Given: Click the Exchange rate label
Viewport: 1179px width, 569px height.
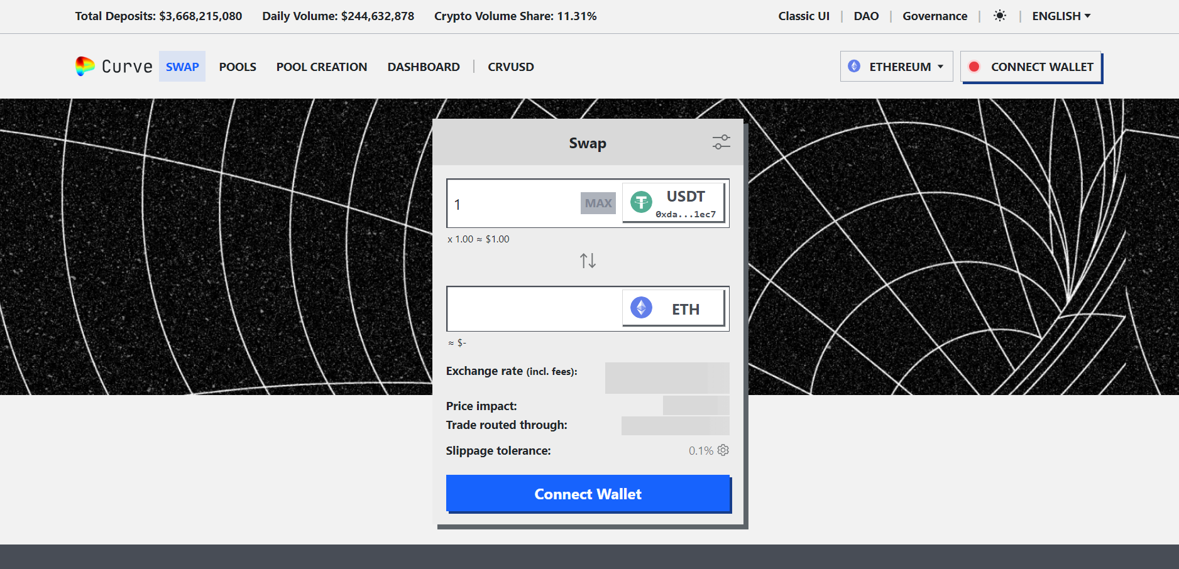Looking at the screenshot, I should [512, 371].
